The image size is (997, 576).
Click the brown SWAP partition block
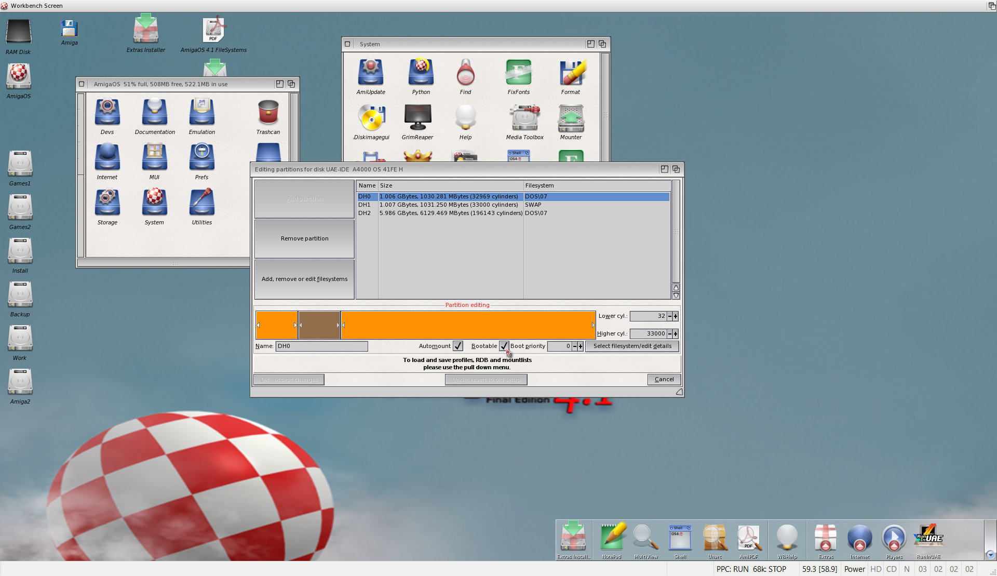click(x=319, y=325)
